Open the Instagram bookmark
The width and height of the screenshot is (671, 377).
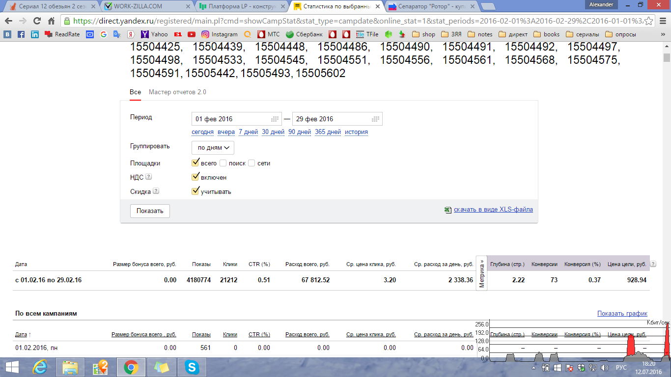(x=220, y=34)
